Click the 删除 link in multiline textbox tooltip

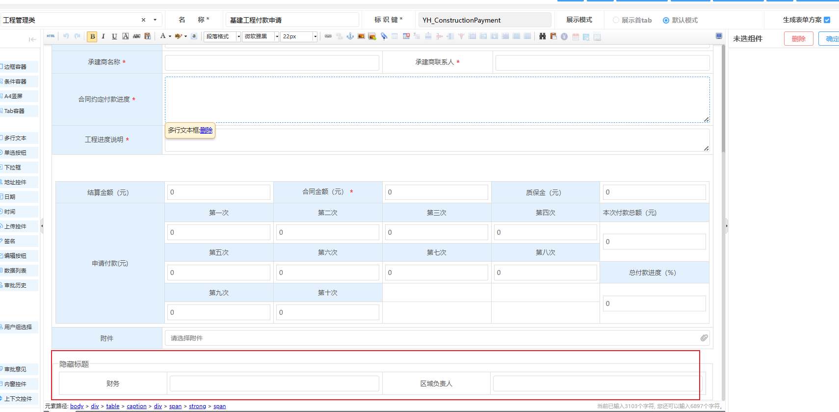206,130
